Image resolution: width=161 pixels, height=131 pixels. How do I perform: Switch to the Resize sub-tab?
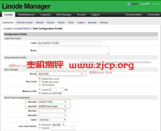[61, 22]
